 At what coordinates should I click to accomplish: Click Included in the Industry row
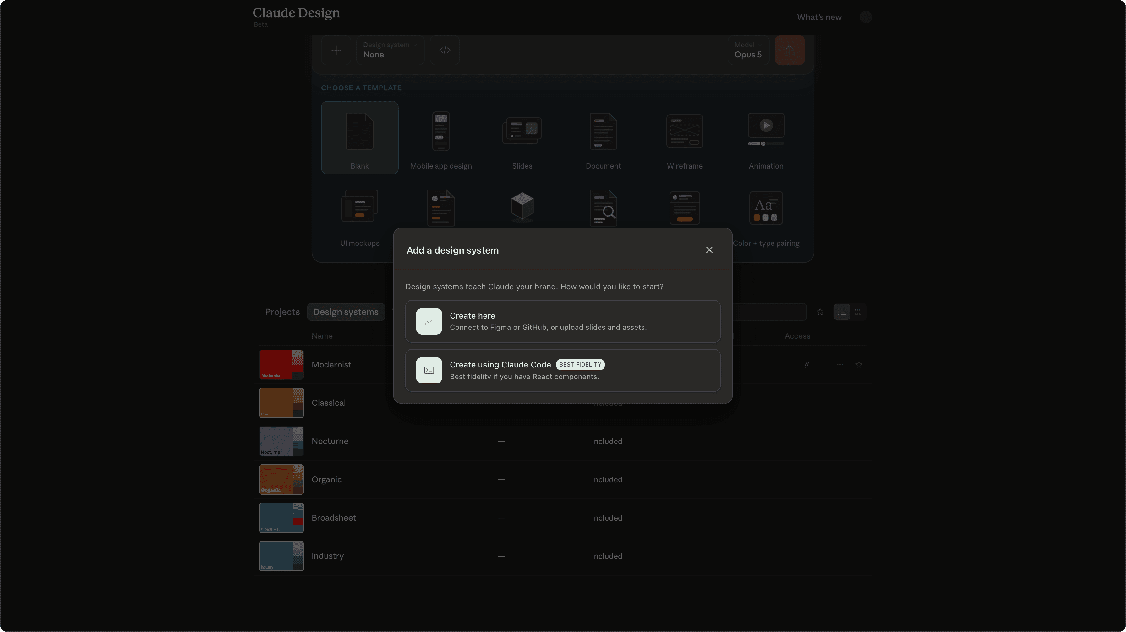click(607, 556)
